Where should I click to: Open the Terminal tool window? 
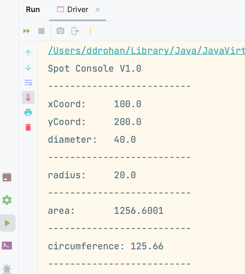point(7,246)
